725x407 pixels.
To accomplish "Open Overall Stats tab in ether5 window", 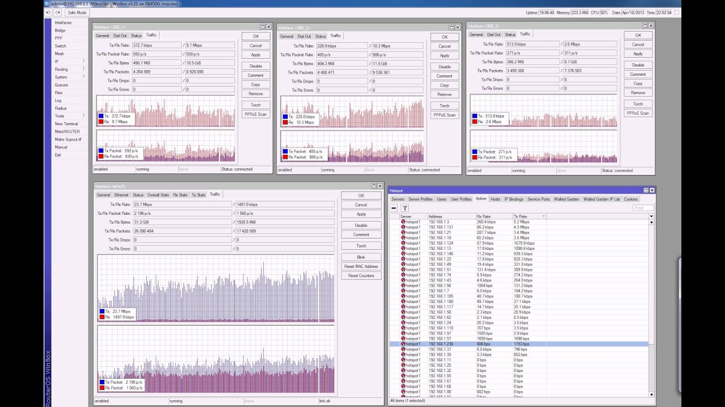I will (x=158, y=195).
